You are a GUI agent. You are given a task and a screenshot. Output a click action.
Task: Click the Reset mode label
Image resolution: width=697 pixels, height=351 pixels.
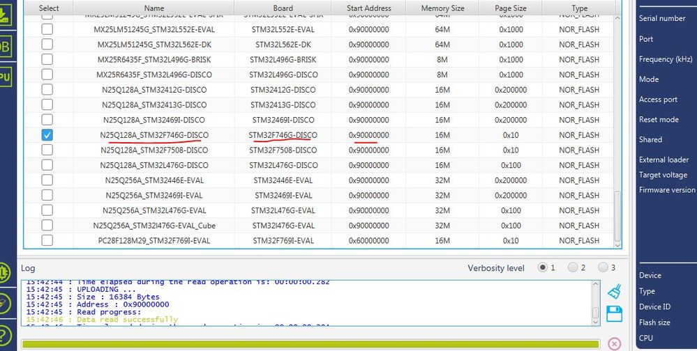659,119
